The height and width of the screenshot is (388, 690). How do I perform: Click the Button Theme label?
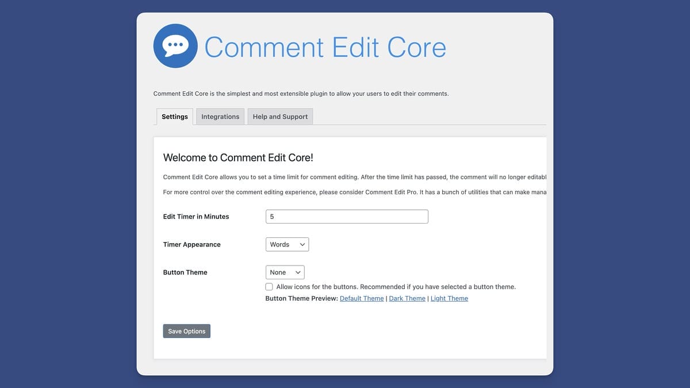185,272
